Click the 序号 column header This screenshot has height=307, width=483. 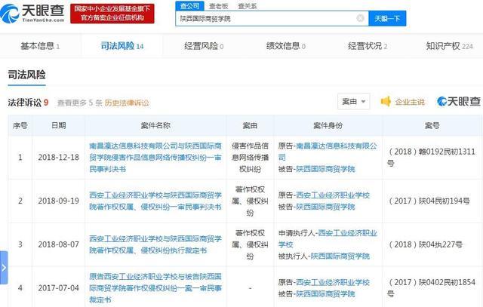20,125
